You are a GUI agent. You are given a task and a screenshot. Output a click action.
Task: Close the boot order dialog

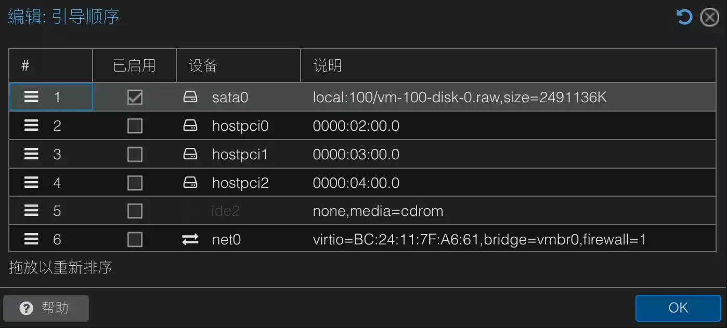point(710,17)
